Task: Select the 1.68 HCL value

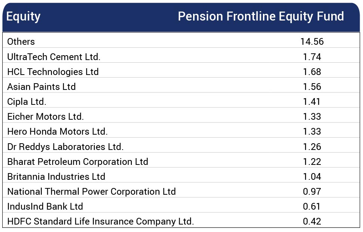Action: (312, 72)
